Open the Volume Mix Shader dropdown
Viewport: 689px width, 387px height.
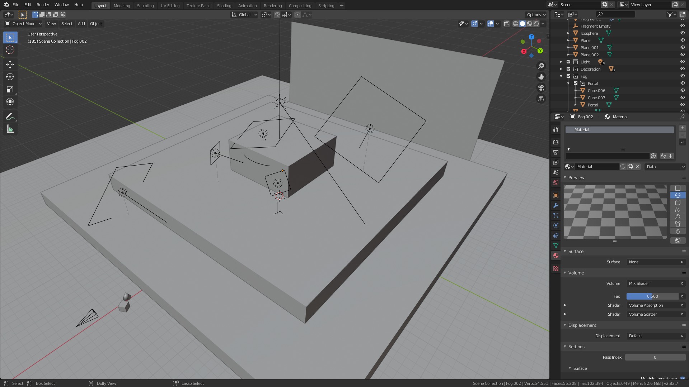click(x=656, y=283)
